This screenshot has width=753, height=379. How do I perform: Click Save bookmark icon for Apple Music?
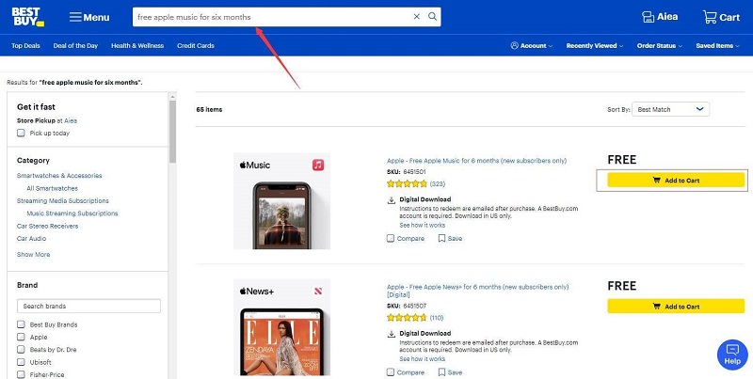441,239
